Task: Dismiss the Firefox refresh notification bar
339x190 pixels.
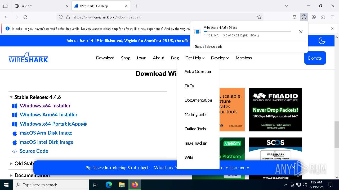Action: pyautogui.click(x=332, y=28)
